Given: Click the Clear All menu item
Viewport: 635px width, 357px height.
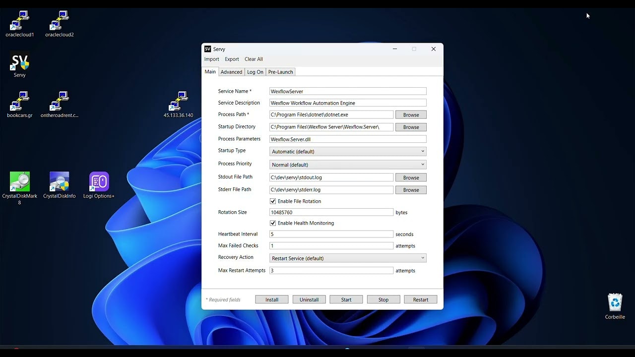Looking at the screenshot, I should [x=254, y=59].
